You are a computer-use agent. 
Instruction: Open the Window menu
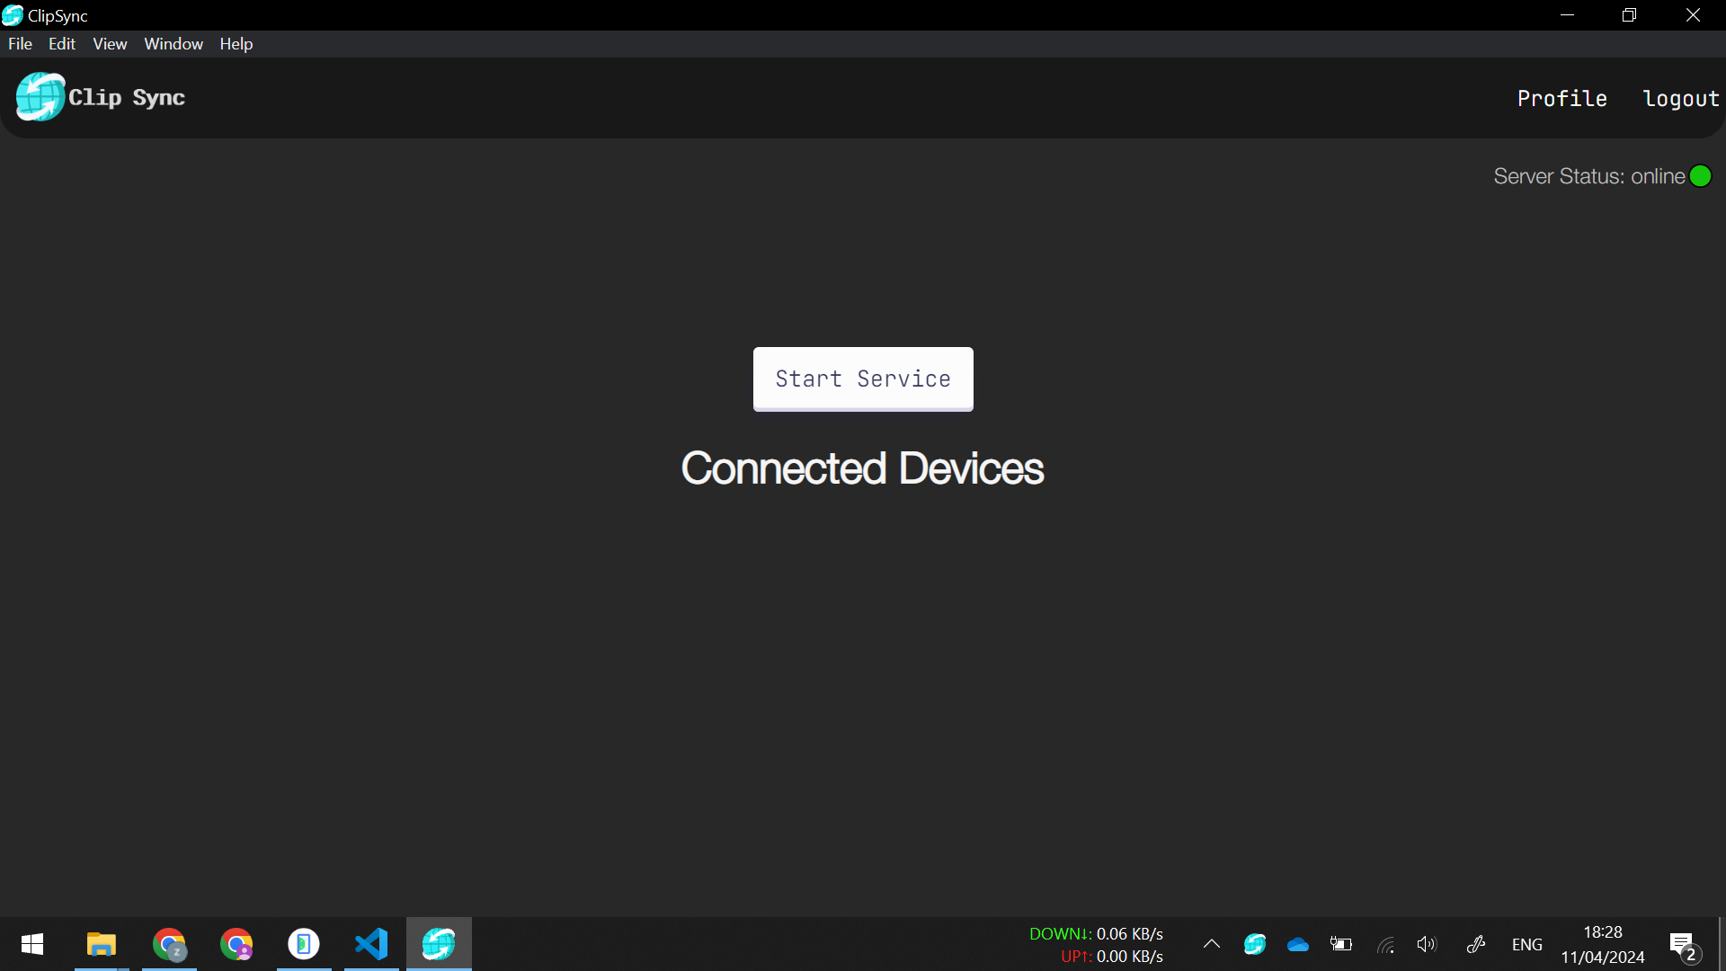coord(173,44)
